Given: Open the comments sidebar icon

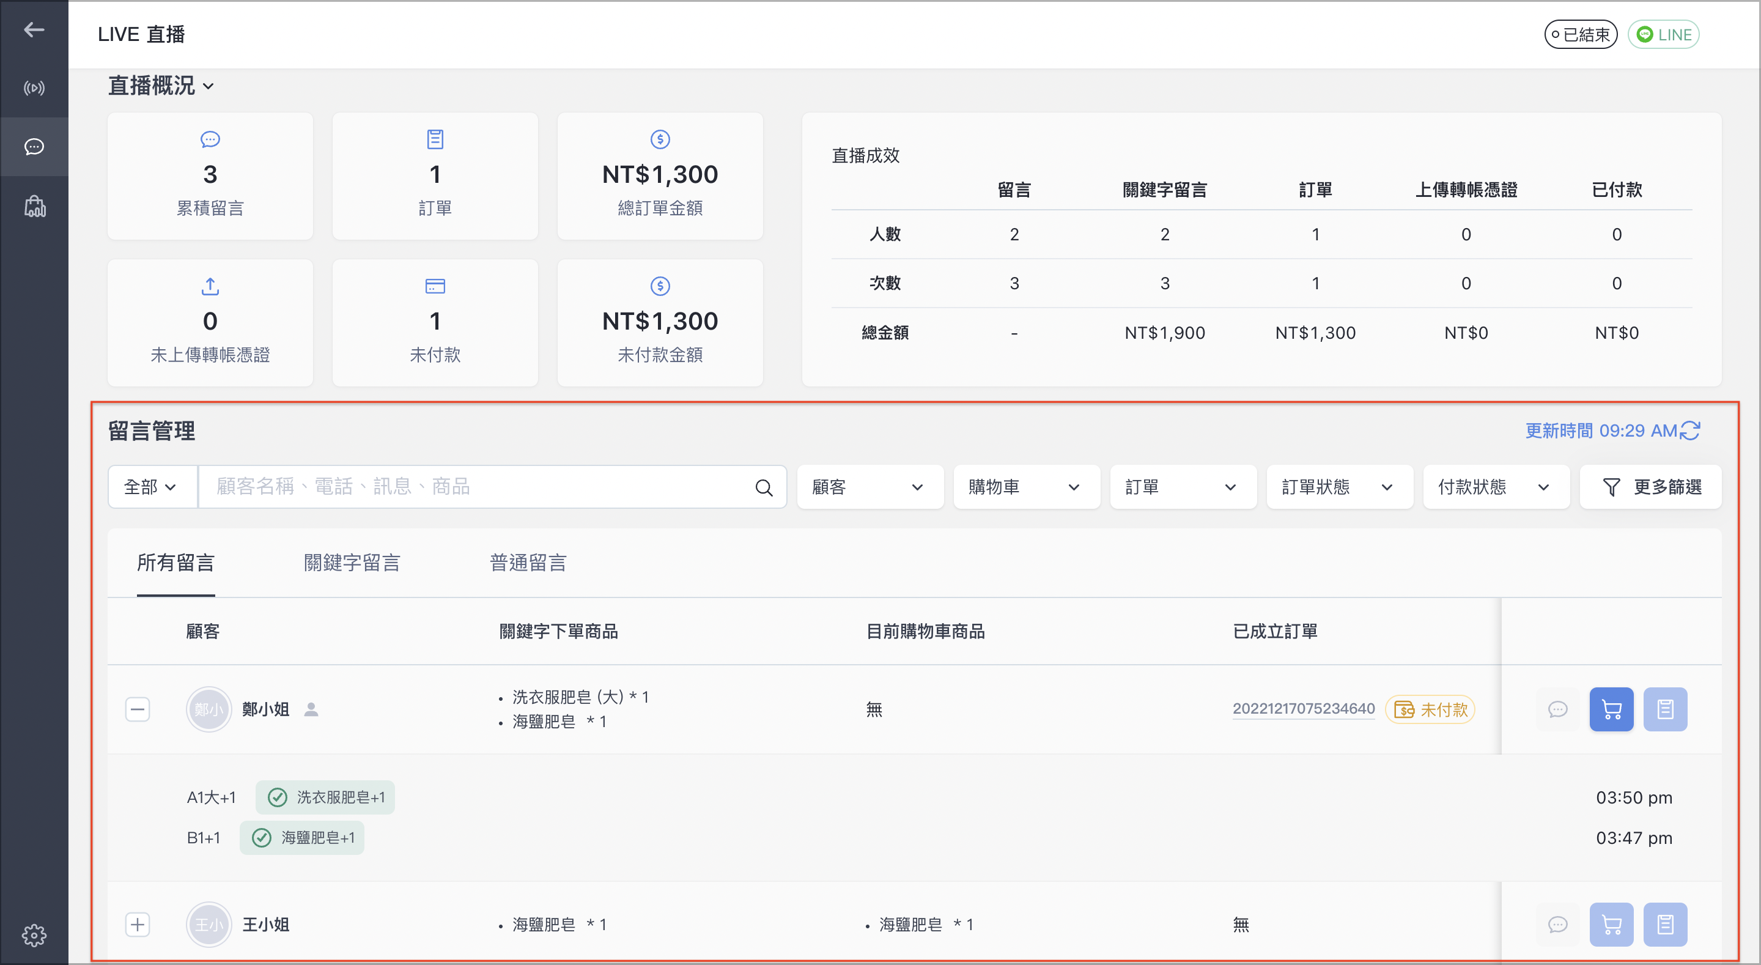Looking at the screenshot, I should 34,146.
